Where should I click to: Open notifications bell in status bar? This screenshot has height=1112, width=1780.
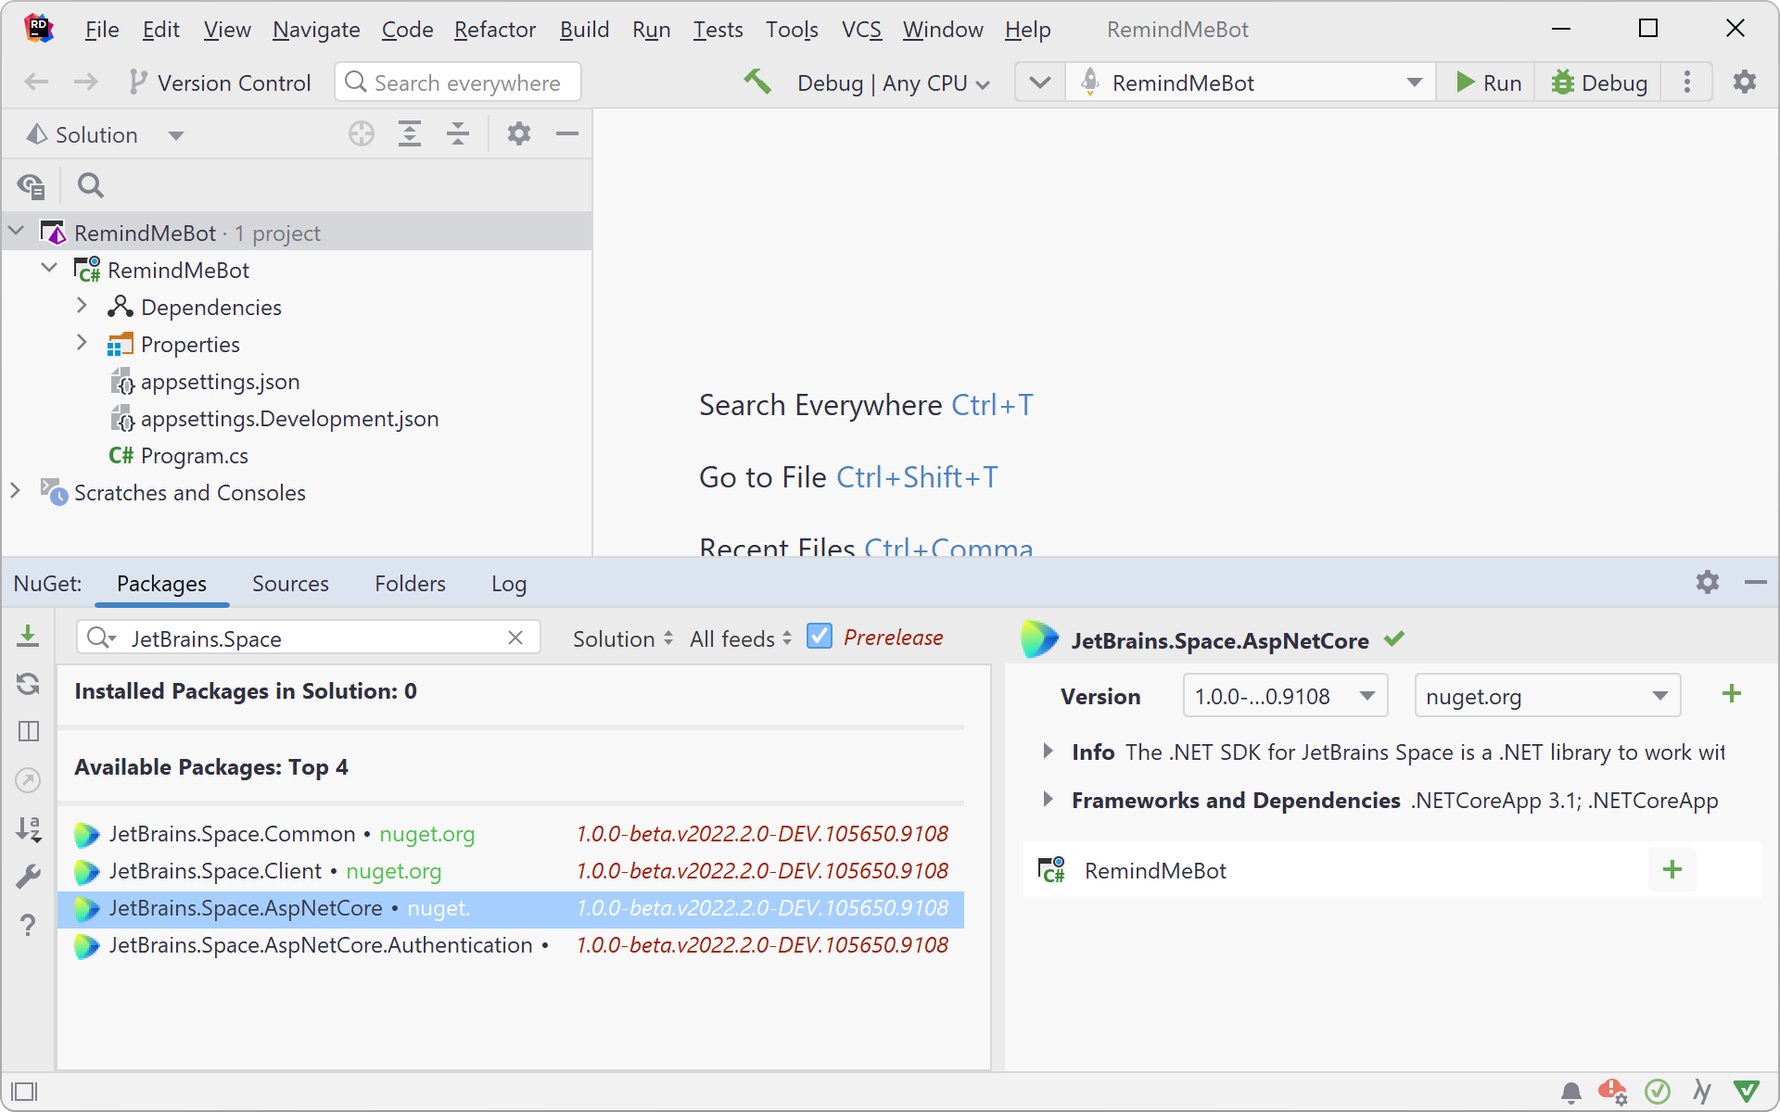pos(1570,1093)
